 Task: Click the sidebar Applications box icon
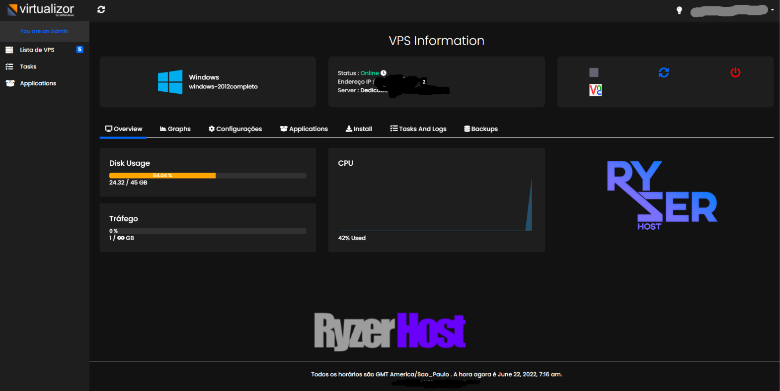pos(10,83)
